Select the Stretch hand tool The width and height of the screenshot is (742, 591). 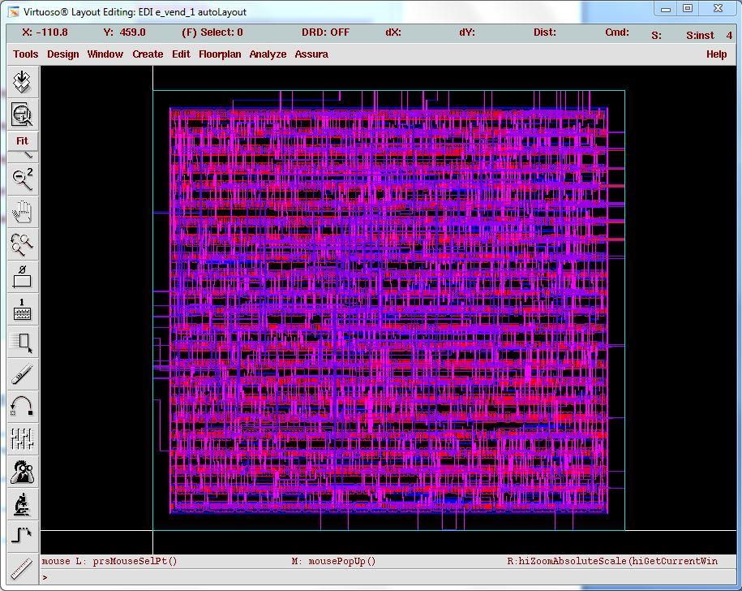click(x=22, y=212)
